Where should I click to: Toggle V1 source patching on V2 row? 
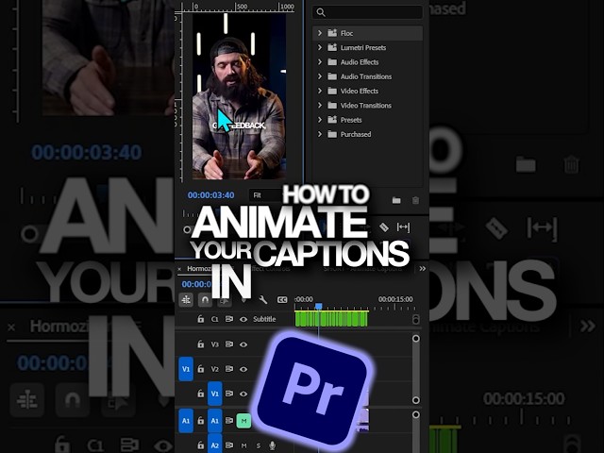186,369
